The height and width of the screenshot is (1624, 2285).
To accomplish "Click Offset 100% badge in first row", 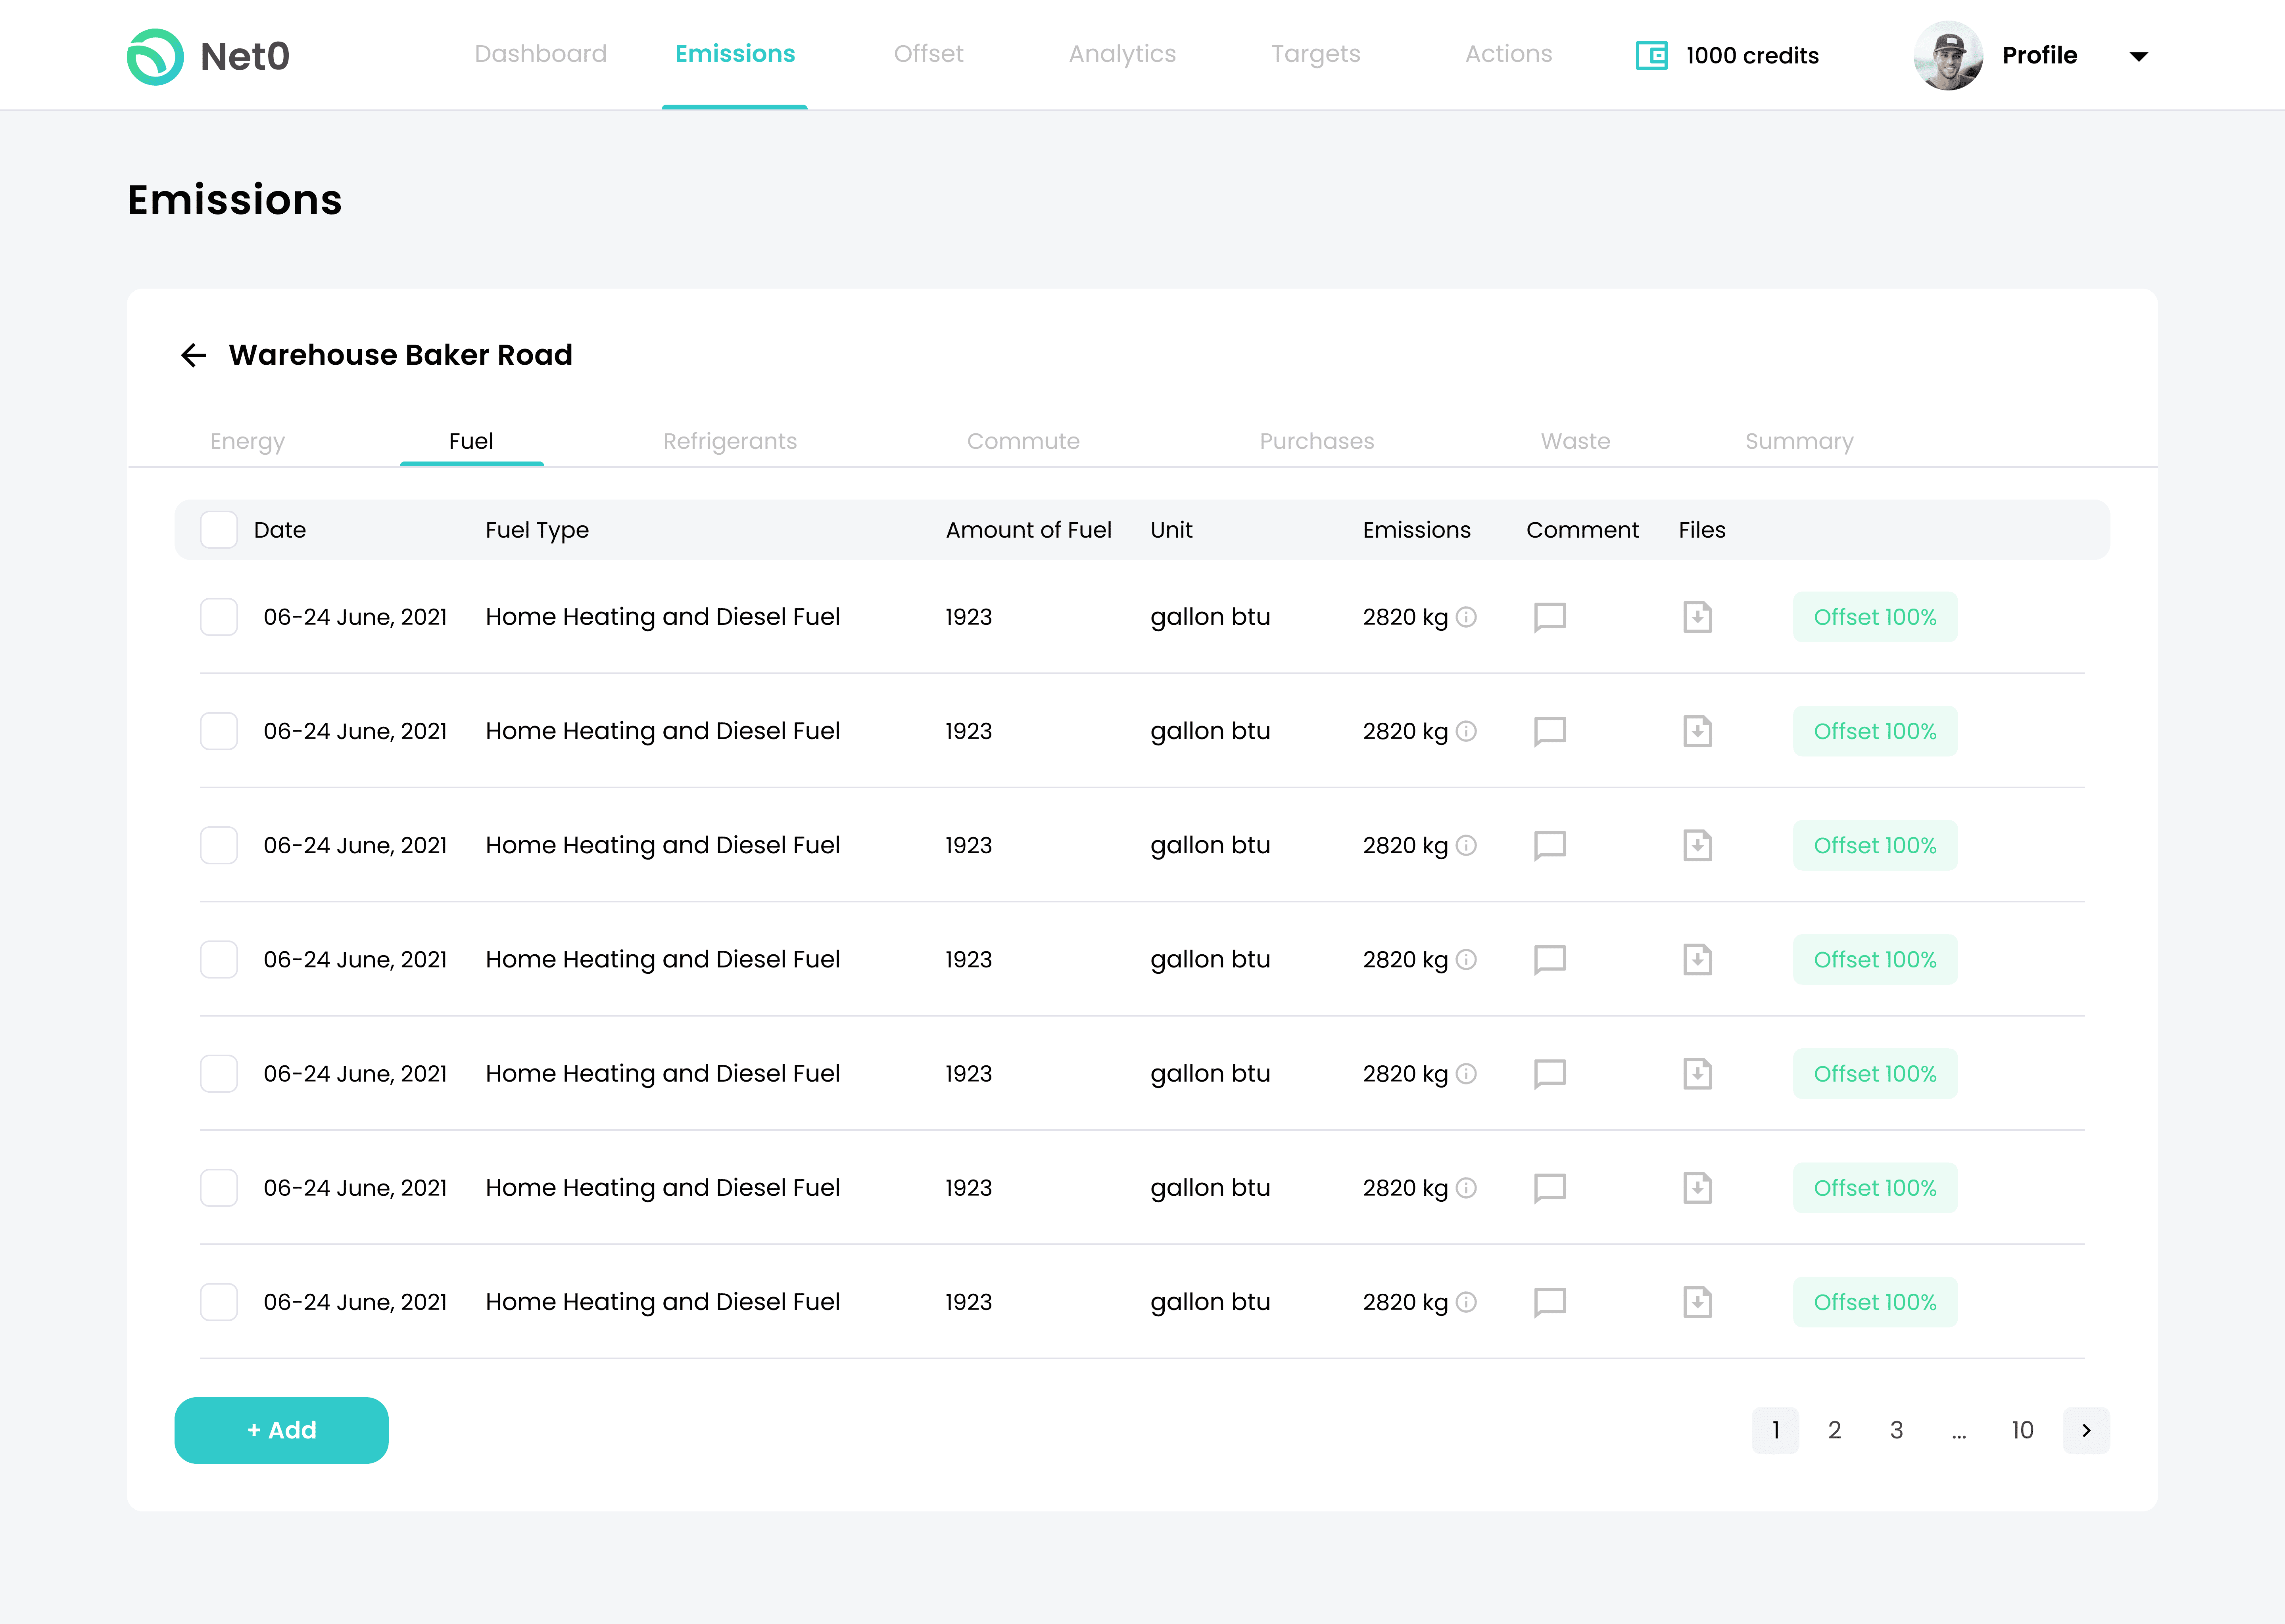I will click(1875, 617).
